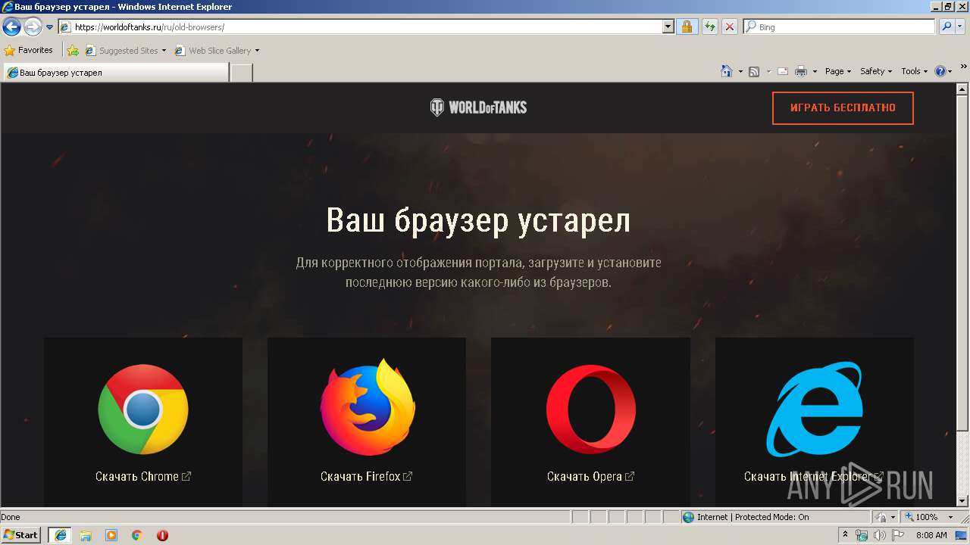Select the Ваш браузер устарел tab
The height and width of the screenshot is (545, 970).
tap(115, 73)
